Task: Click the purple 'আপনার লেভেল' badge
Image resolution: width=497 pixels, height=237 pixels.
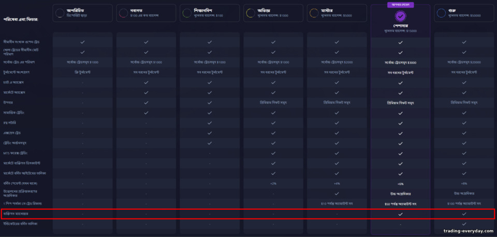Action: 401,5
